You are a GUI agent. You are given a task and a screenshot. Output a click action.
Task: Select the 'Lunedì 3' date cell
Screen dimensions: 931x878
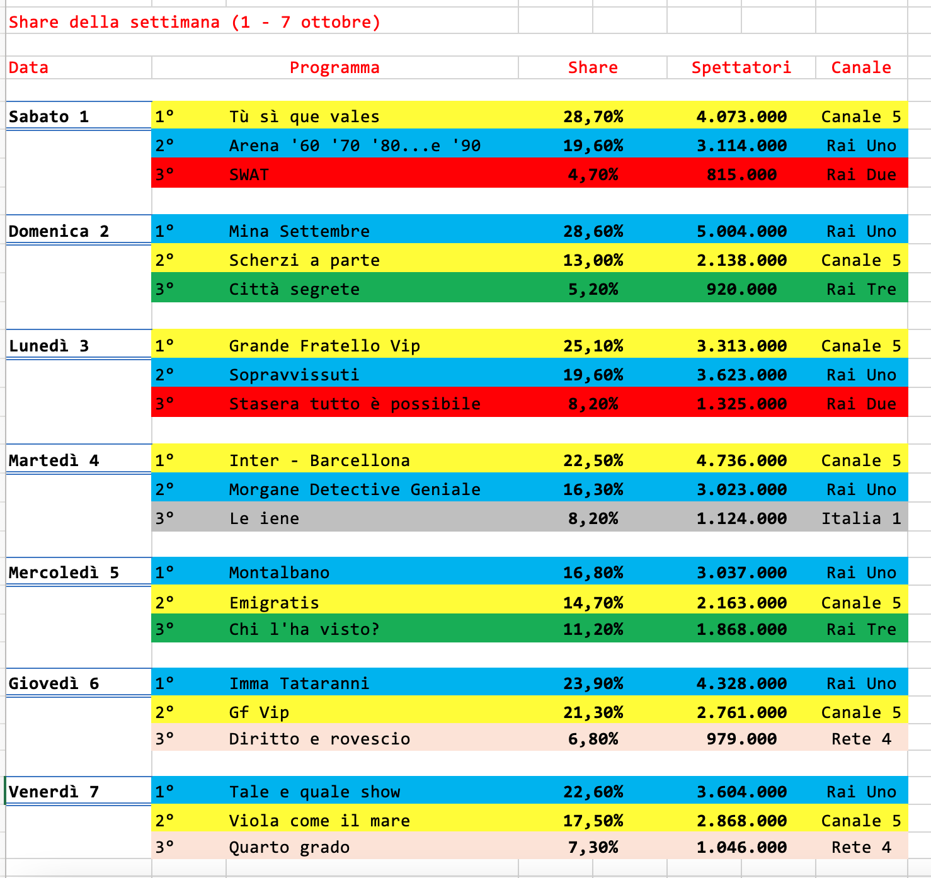49,346
